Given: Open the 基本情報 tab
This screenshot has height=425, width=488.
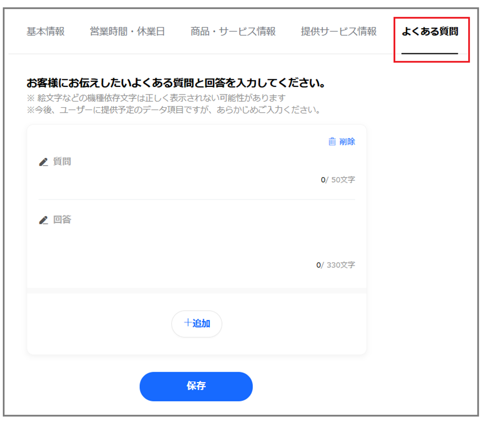Looking at the screenshot, I should click(45, 31).
